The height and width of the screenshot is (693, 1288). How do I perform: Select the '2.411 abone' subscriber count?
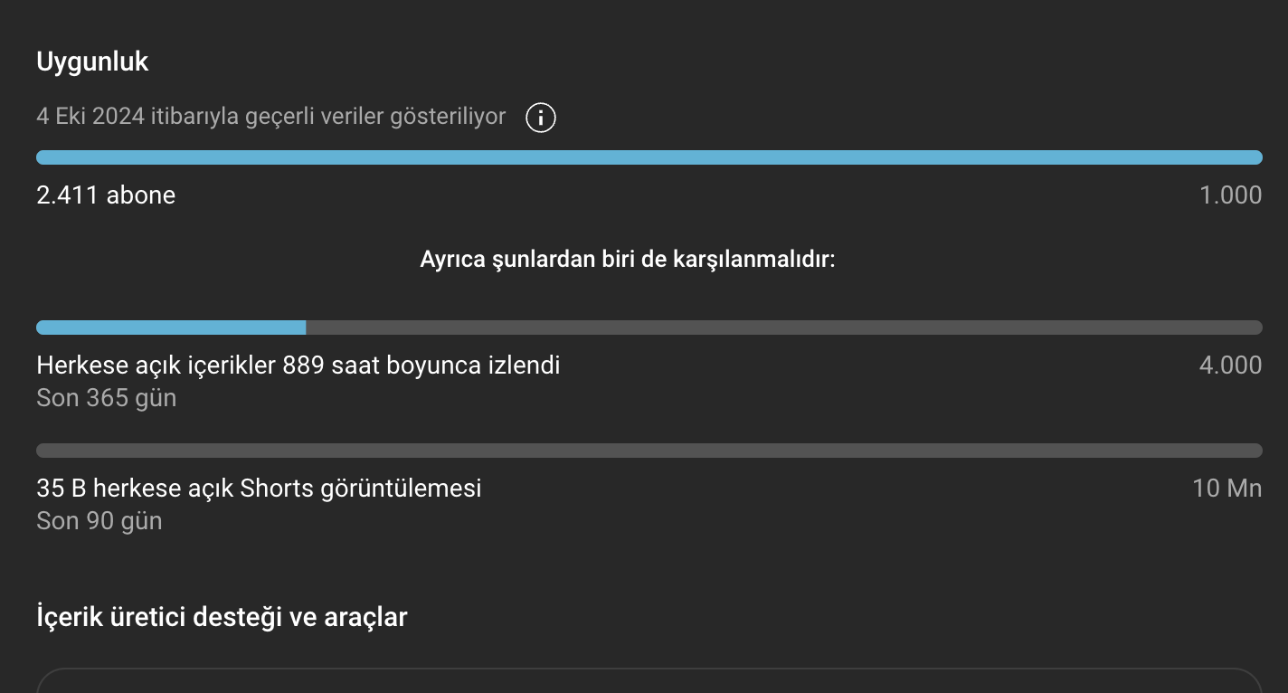(106, 195)
